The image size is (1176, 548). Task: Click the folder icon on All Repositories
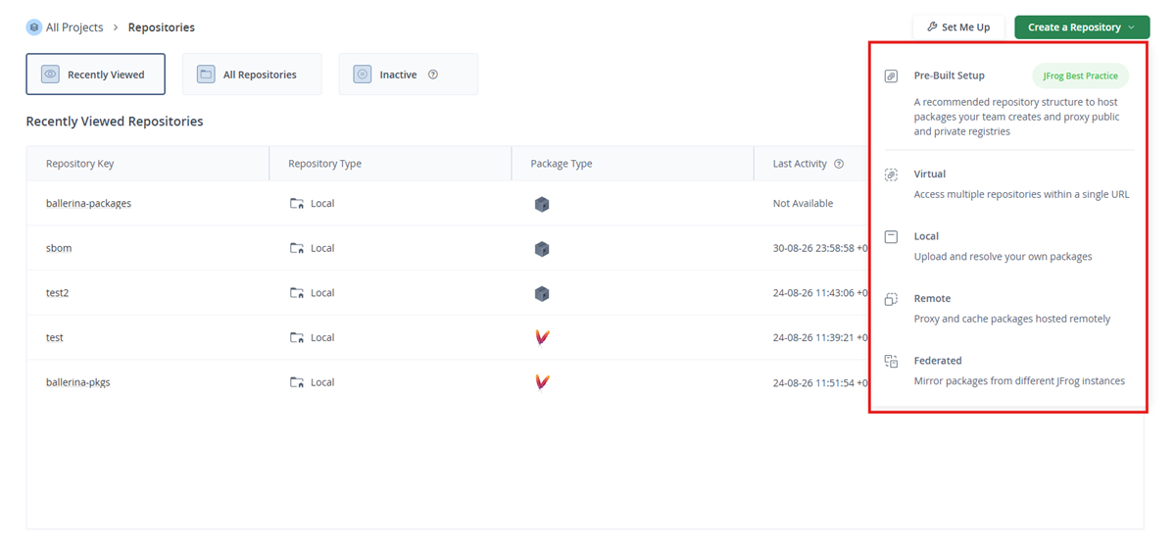coord(206,75)
